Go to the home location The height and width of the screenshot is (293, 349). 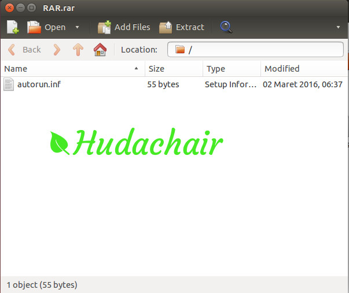100,50
